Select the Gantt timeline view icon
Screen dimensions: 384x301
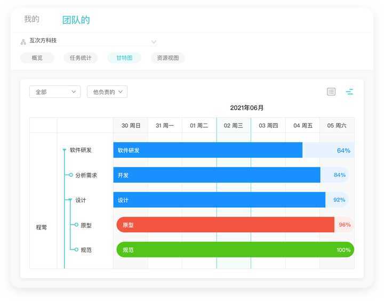pyautogui.click(x=349, y=92)
